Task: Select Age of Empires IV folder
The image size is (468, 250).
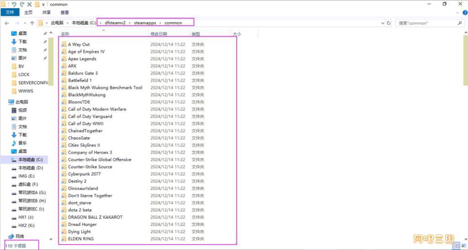Action: pyautogui.click(x=86, y=52)
